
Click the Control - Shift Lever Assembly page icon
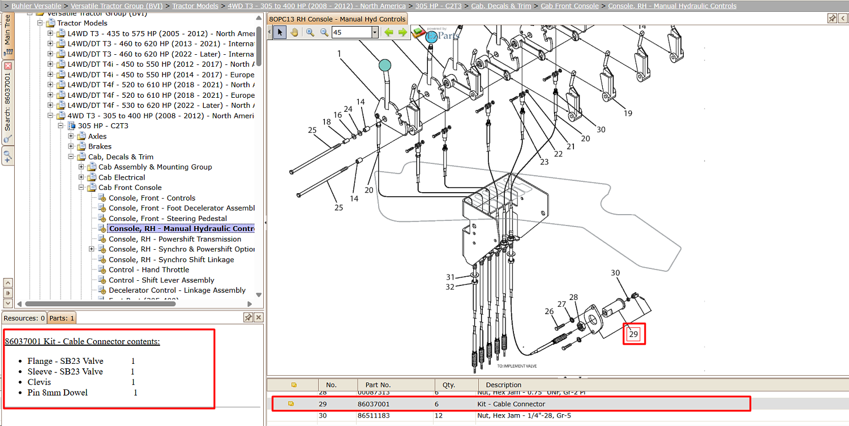point(102,280)
